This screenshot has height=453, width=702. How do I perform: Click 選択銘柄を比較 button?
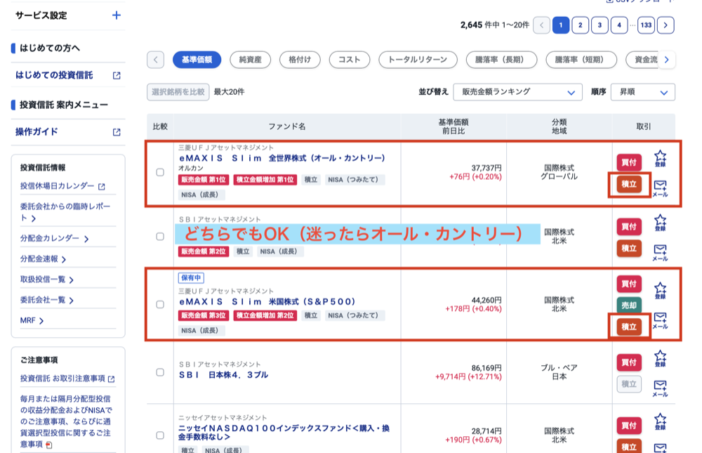[178, 92]
